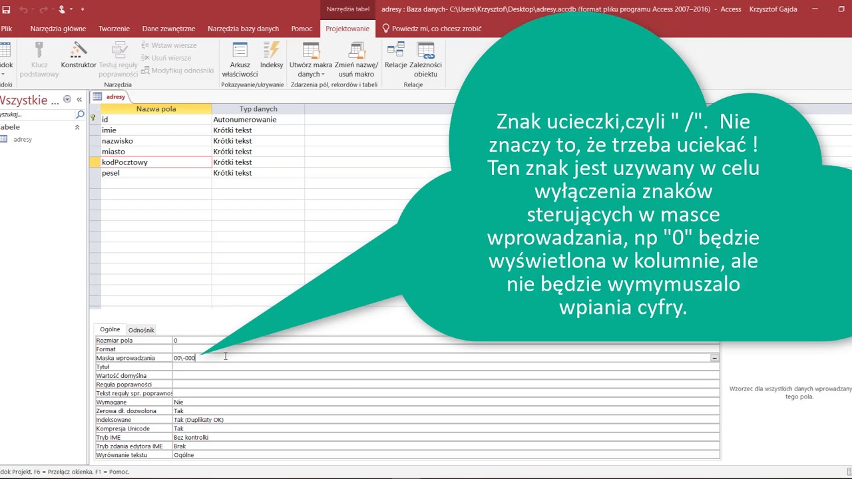Click the kodPocztowy field name cell
The image size is (852, 479).
click(x=156, y=162)
